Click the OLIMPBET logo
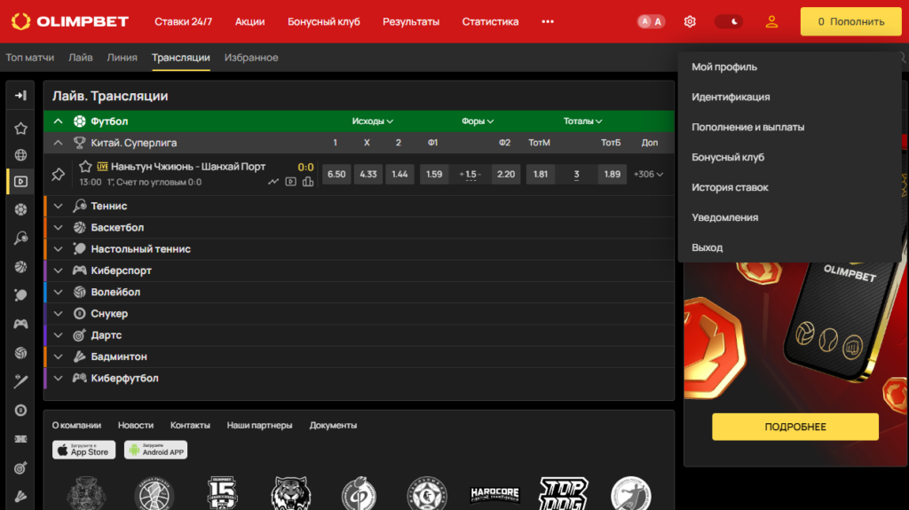 pyautogui.click(x=70, y=21)
